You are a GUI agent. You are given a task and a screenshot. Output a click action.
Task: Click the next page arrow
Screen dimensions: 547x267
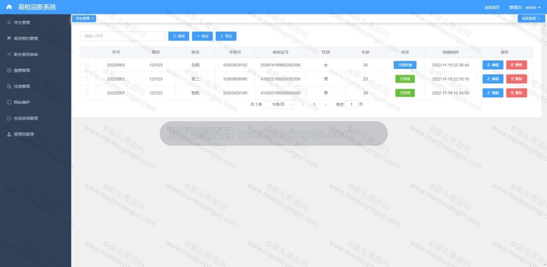click(325, 105)
